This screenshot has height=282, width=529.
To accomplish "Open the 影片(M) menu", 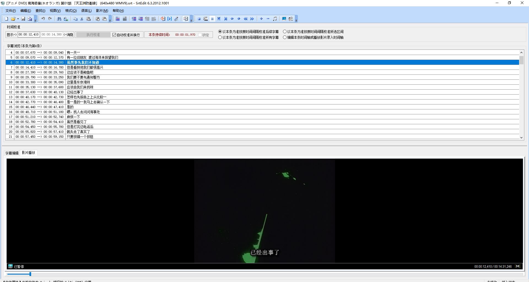I will tap(102, 10).
